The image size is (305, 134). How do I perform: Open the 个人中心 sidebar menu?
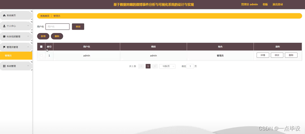(16, 26)
